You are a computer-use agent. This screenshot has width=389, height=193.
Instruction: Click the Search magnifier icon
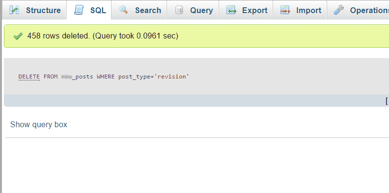tap(123, 10)
